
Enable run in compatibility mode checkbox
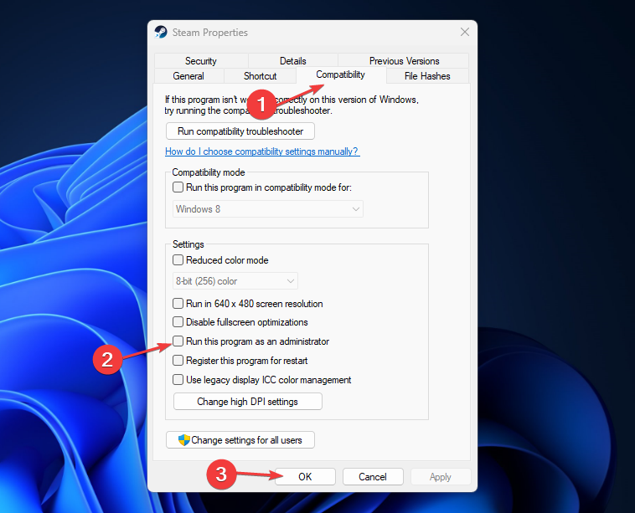click(x=178, y=187)
